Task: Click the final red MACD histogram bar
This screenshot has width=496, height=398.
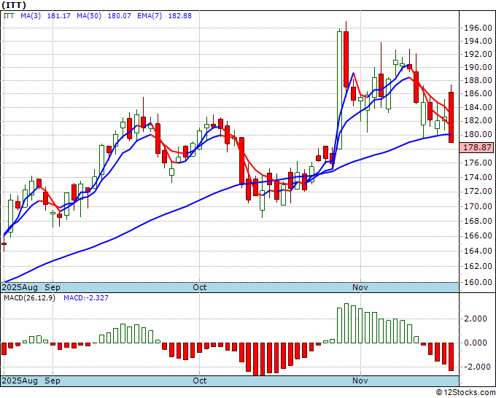Action: tap(451, 356)
